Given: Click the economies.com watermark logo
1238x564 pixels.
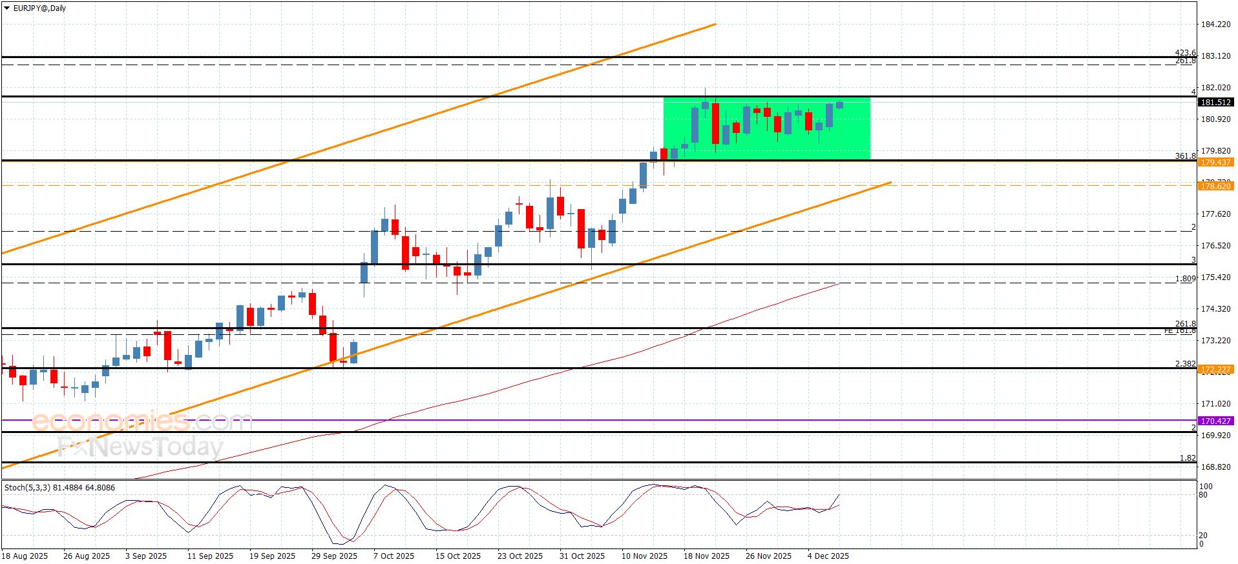Looking at the screenshot, I should (x=141, y=421).
